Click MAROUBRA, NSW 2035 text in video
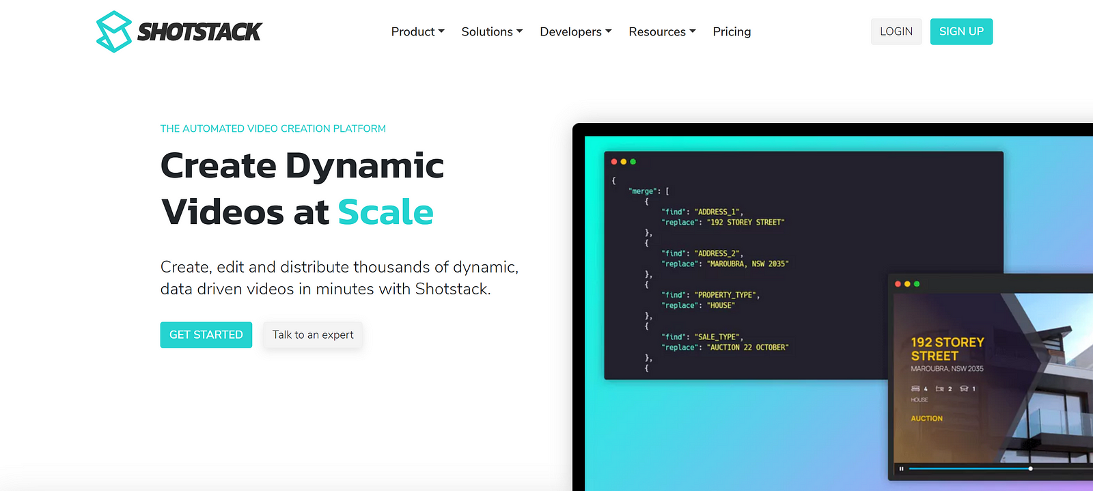 pos(947,369)
